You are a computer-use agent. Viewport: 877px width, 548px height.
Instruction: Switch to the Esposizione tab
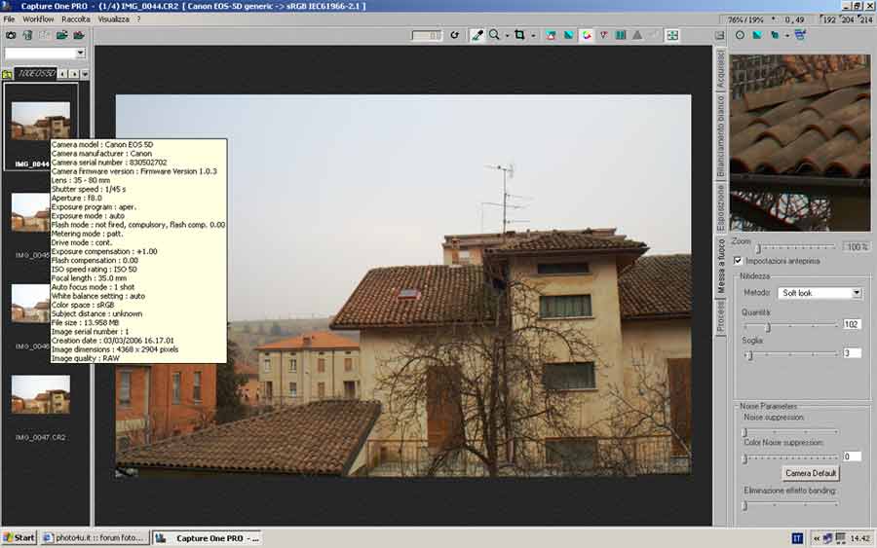(720, 207)
